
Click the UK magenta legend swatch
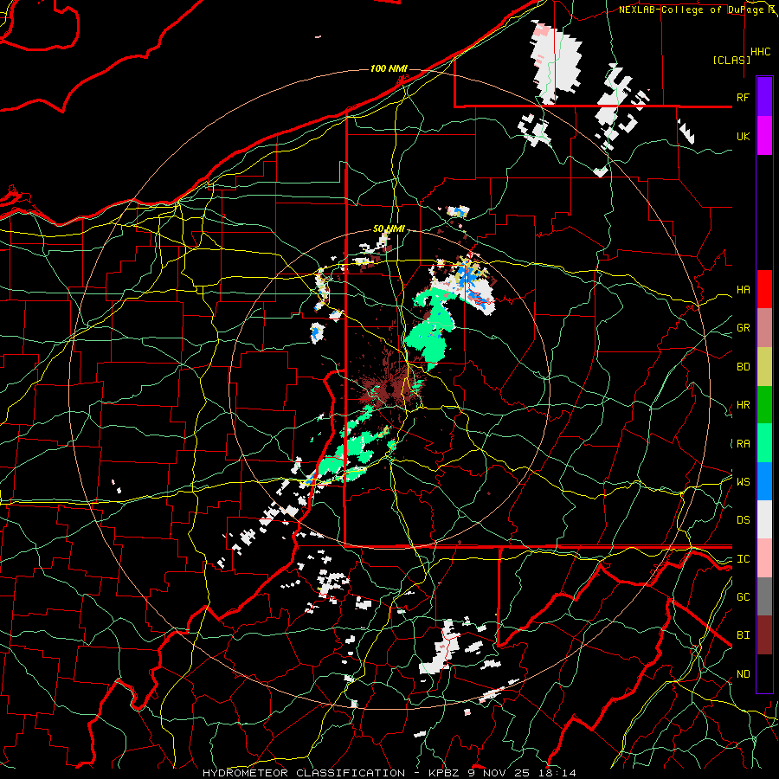(x=764, y=136)
